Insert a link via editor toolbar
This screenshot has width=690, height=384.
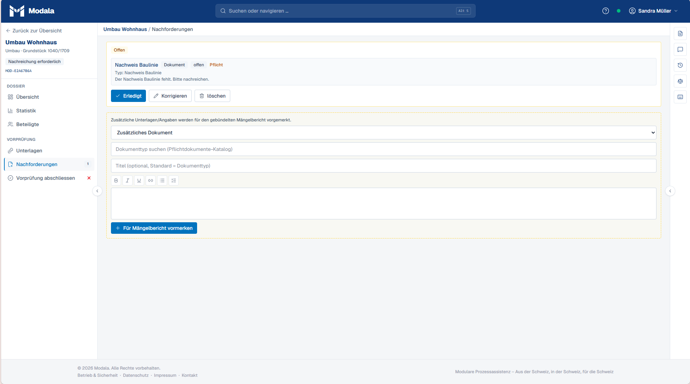pyautogui.click(x=151, y=180)
